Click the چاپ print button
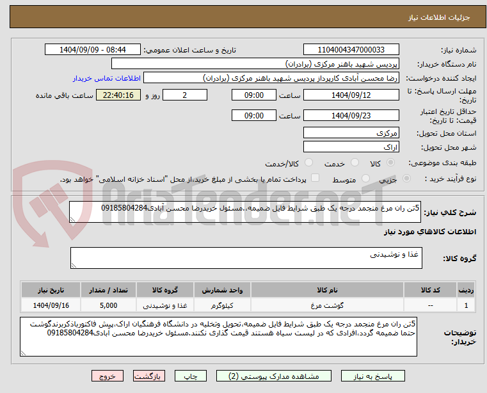The image size is (487, 393). pos(191,376)
